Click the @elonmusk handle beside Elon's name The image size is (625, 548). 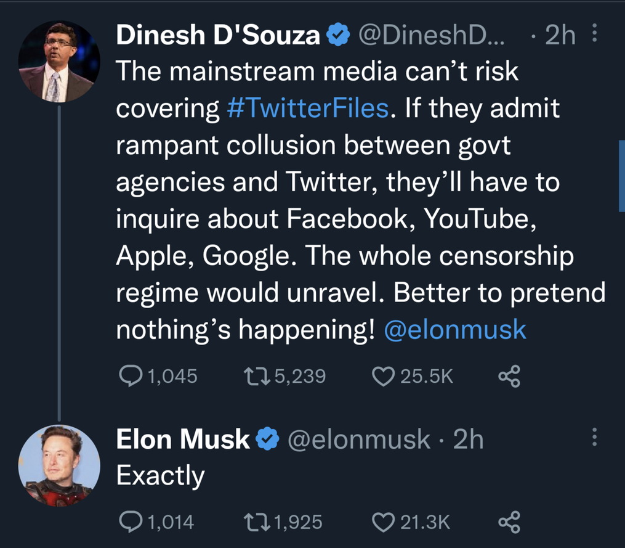360,440
